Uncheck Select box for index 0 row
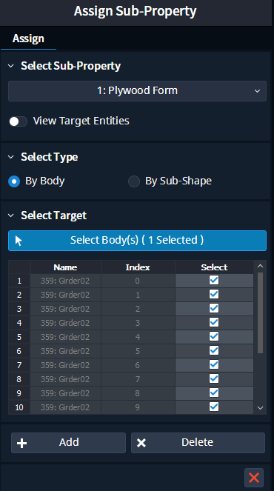Viewport: 274px width, 491px height. pos(214,280)
